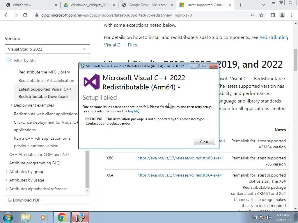Image resolution: width=298 pixels, height=223 pixels.
Task: Click the address bar URL
Action: [116, 15]
